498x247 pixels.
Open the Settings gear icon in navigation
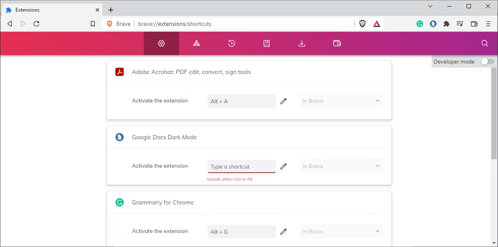click(x=161, y=43)
